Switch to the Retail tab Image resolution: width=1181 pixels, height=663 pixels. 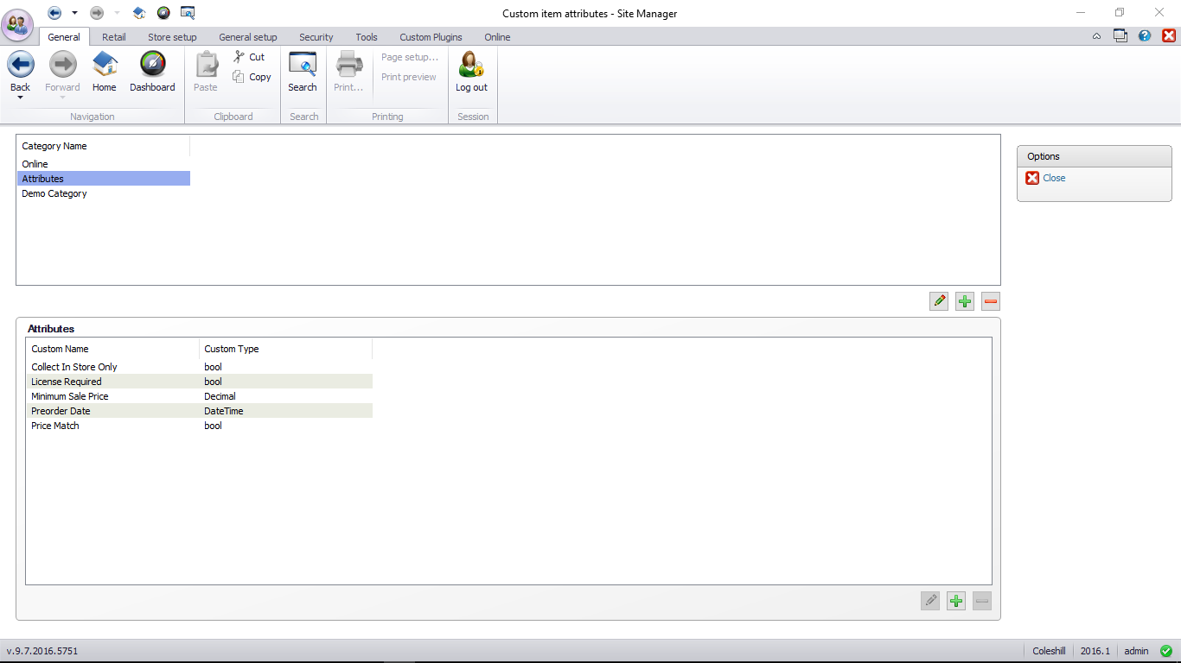point(113,37)
